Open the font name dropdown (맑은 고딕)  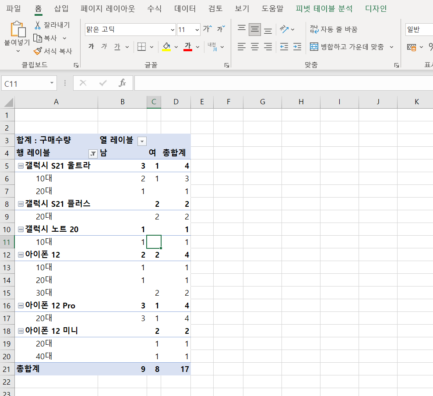pyautogui.click(x=172, y=30)
